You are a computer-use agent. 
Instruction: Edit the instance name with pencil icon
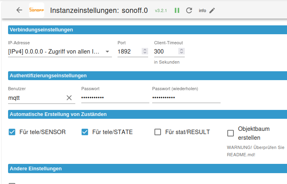pyautogui.click(x=212, y=10)
